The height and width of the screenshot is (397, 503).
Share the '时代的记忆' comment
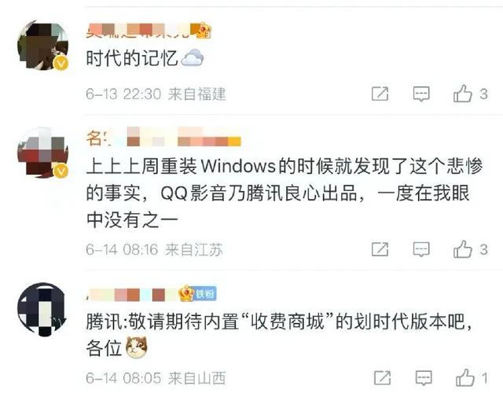coord(380,94)
